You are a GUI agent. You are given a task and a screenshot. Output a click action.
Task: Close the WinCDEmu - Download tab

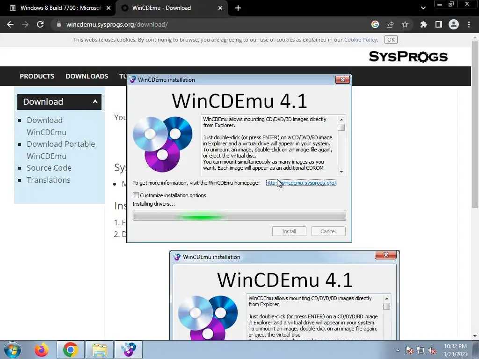[220, 8]
